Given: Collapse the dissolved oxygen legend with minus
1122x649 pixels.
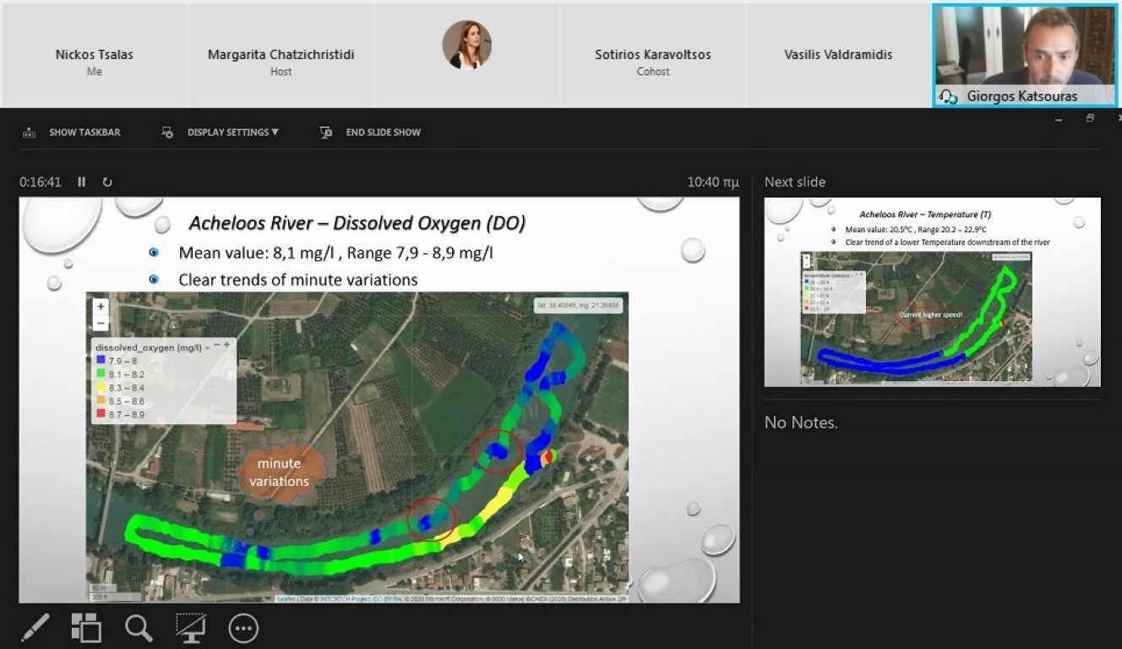Looking at the screenshot, I should 215,346.
